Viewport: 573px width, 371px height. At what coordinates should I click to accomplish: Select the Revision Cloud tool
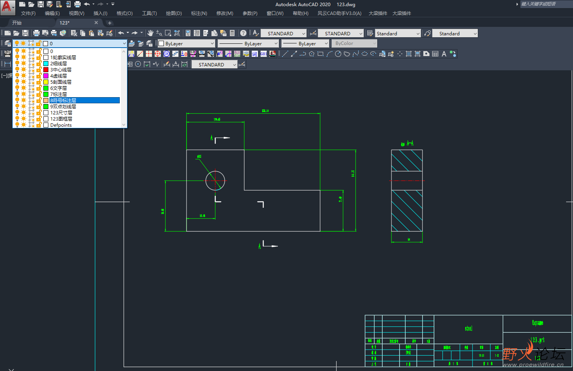coord(347,54)
